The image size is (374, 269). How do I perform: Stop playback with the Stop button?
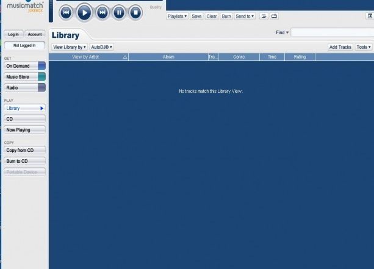point(135,12)
